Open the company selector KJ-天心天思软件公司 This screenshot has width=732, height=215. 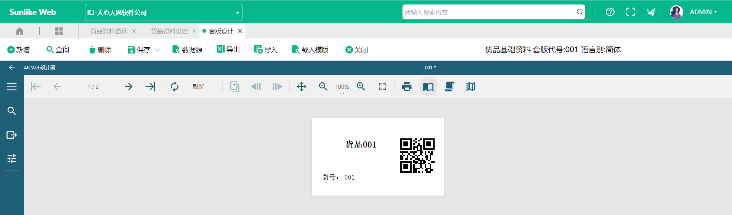point(164,12)
